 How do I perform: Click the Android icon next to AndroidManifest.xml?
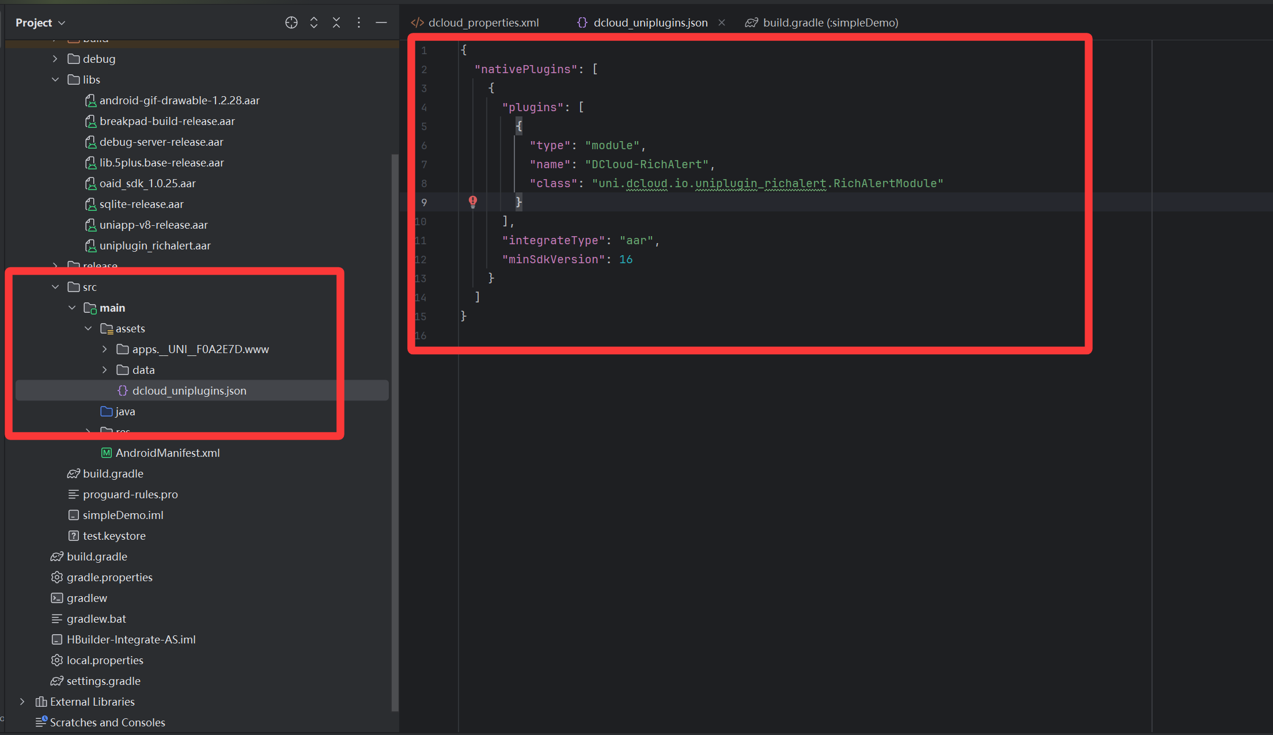tap(106, 453)
